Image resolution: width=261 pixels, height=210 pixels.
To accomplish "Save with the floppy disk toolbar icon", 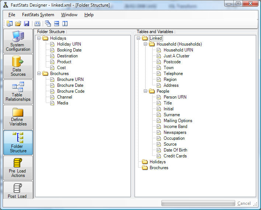I will tap(27, 24).
